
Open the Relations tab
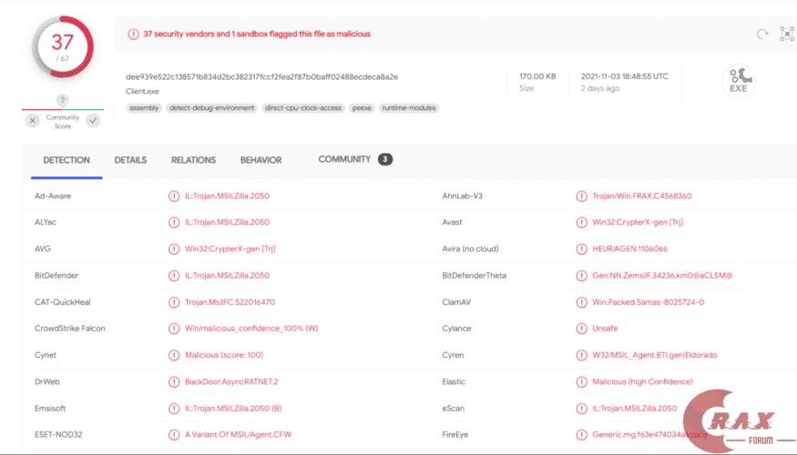(193, 160)
